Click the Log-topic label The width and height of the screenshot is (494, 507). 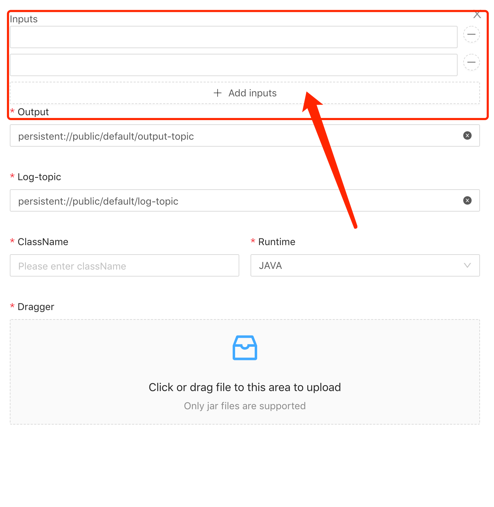tap(40, 177)
